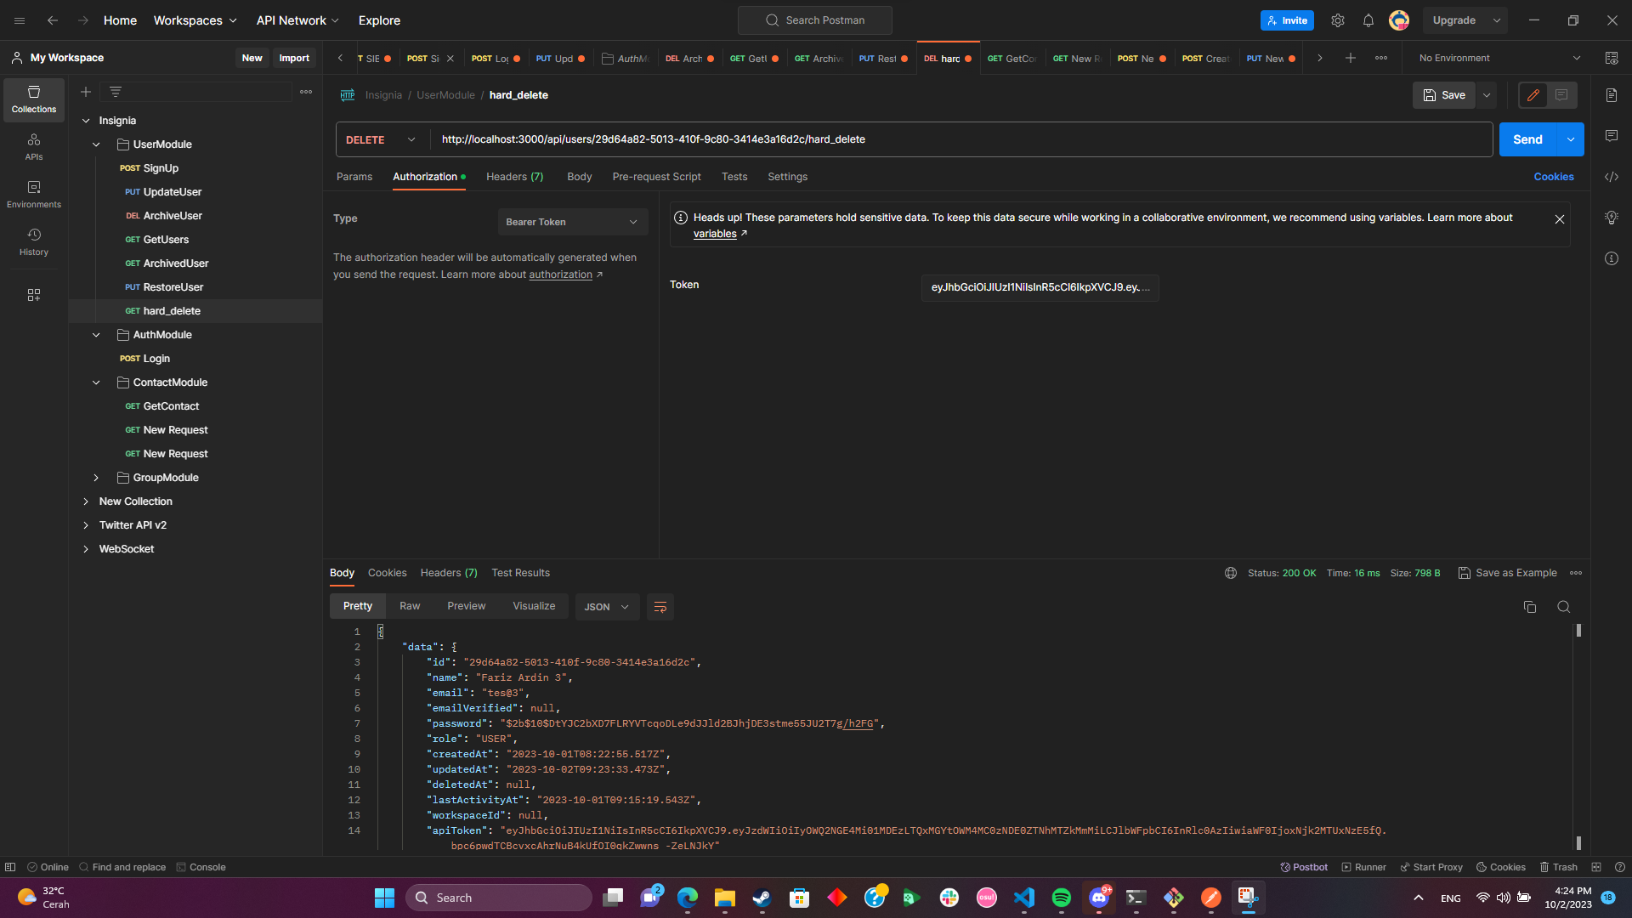This screenshot has height=918, width=1632.
Task: Open the APIs panel in the sidebar
Action: [33, 145]
